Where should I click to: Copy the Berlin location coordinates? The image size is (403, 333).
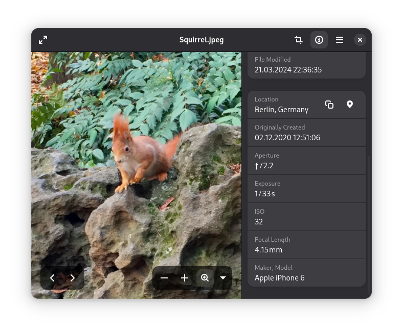(x=329, y=105)
